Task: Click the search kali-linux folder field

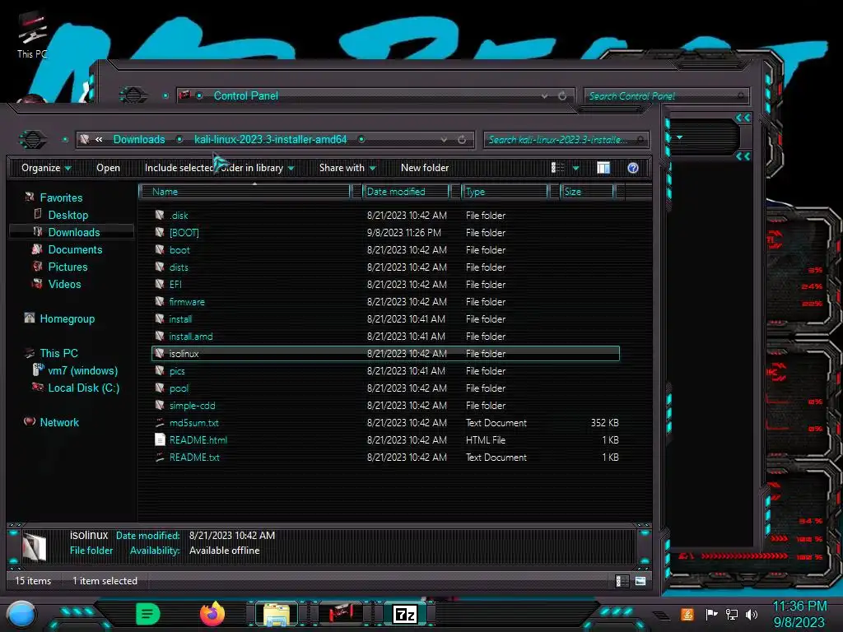Action: point(566,140)
